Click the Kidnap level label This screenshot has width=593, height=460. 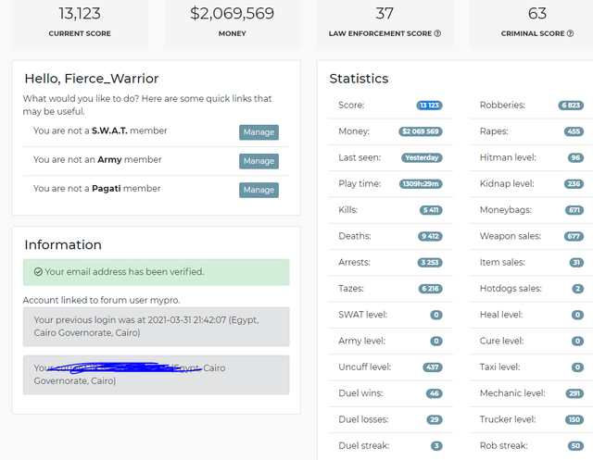(507, 184)
